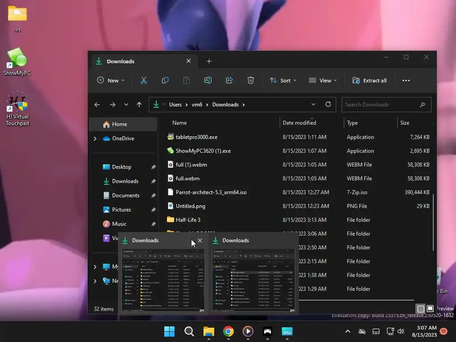The width and height of the screenshot is (456, 342).
Task: Click the Delete trash icon
Action: tap(250, 81)
